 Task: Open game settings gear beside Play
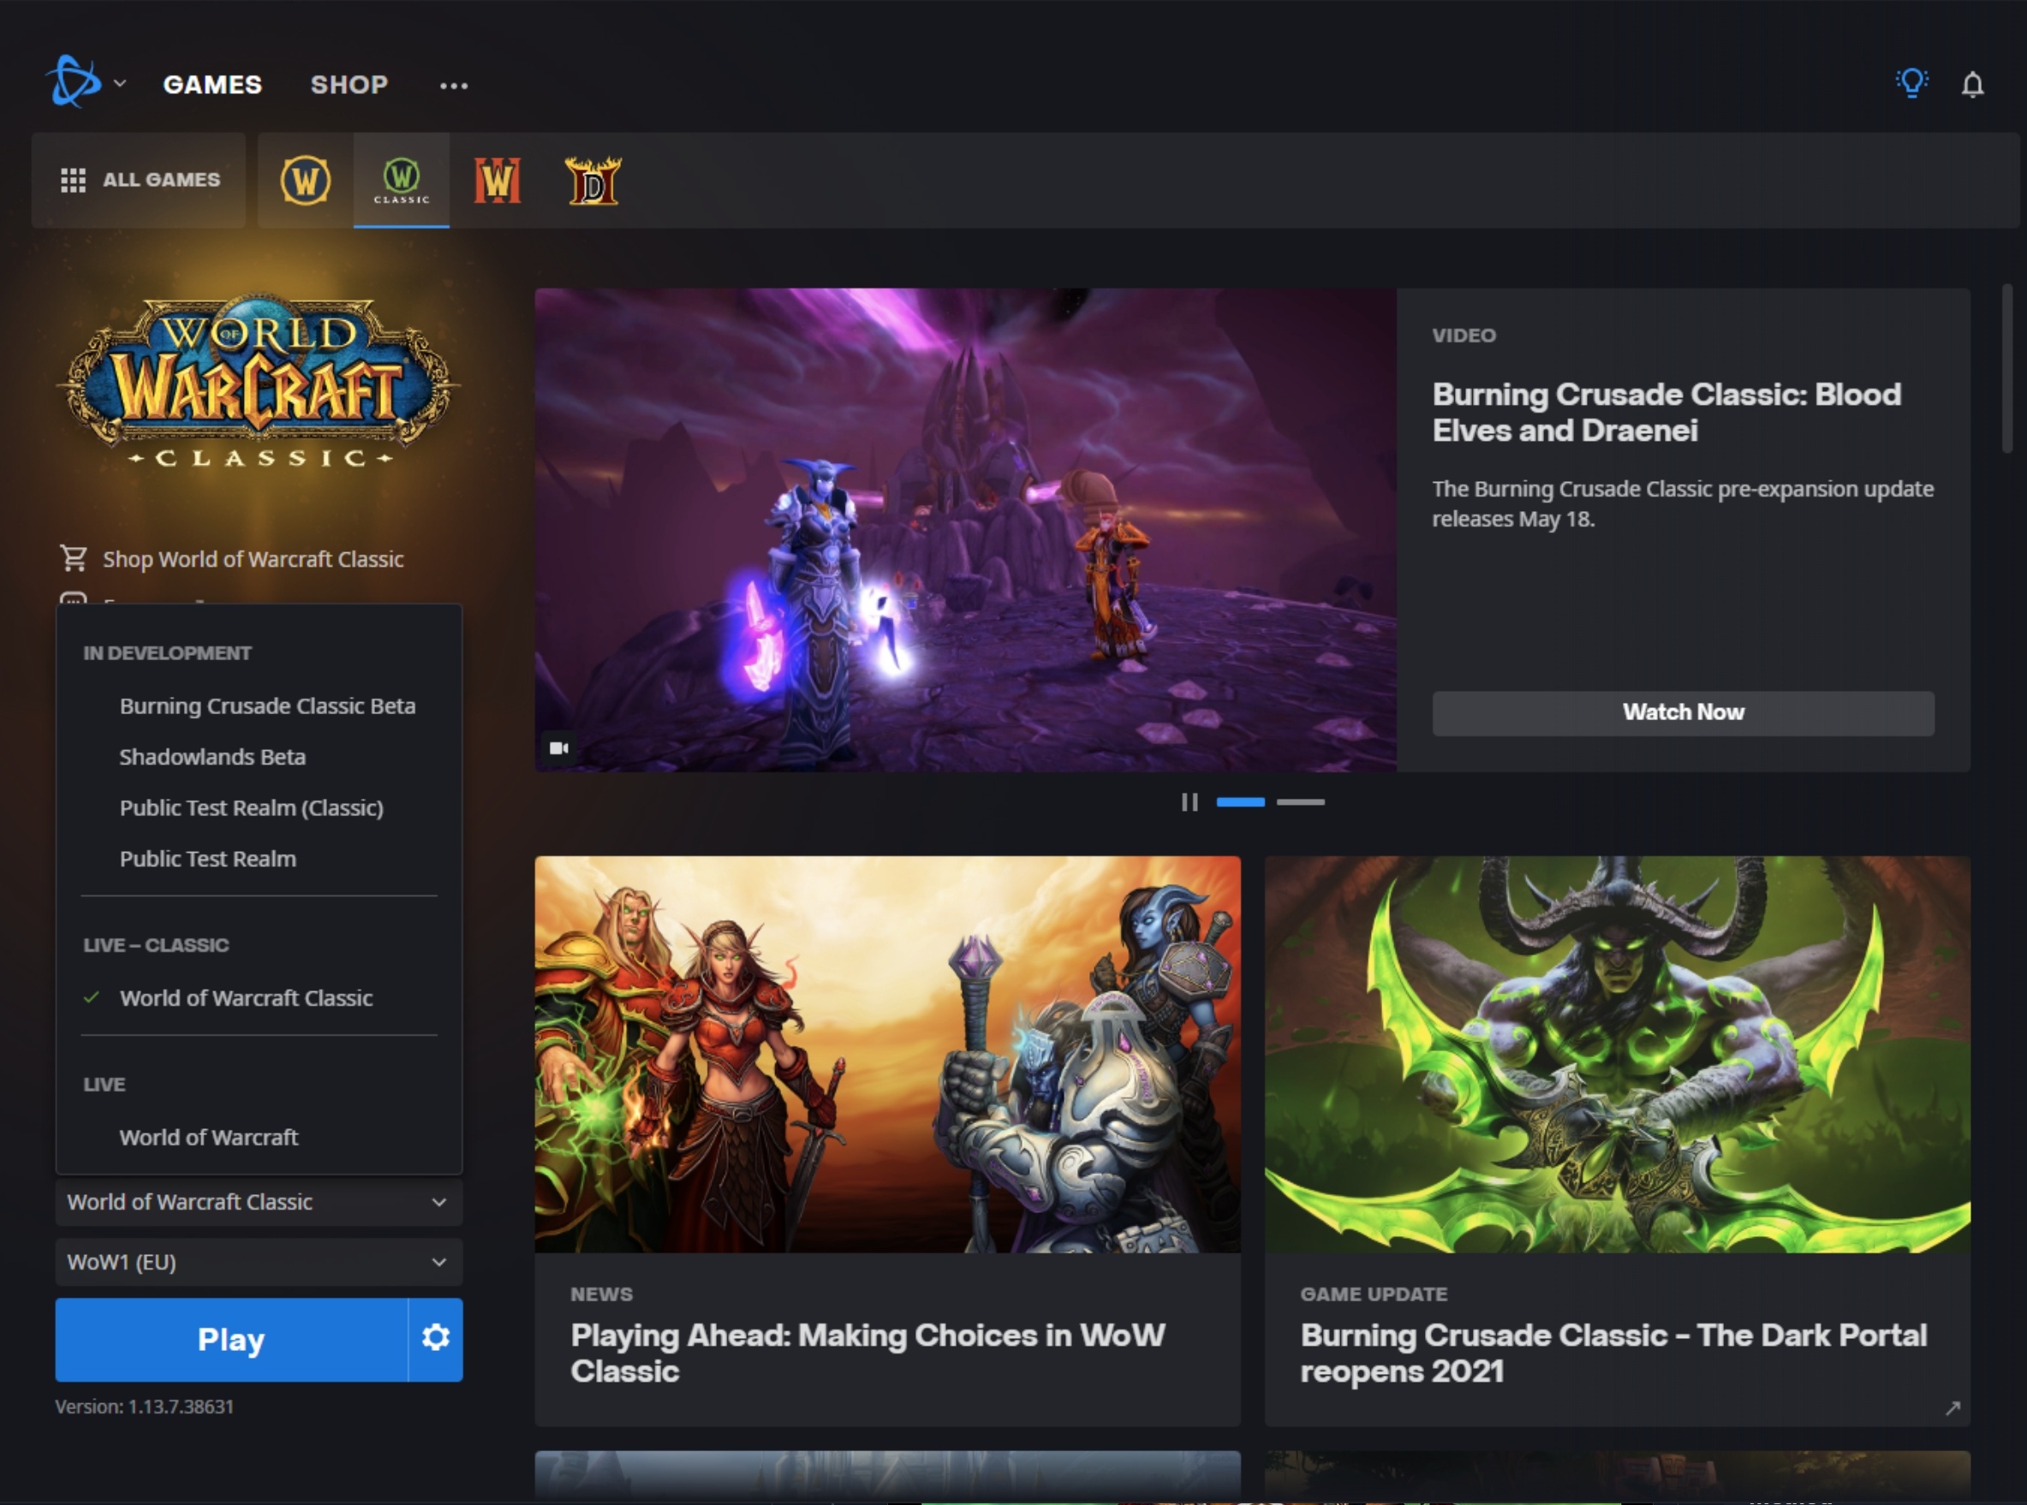point(437,1338)
